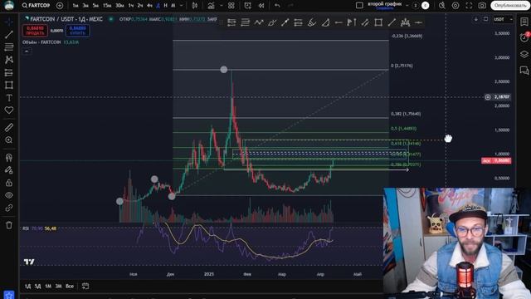
Task: Open the layout setup square icon
Action: point(359,5)
